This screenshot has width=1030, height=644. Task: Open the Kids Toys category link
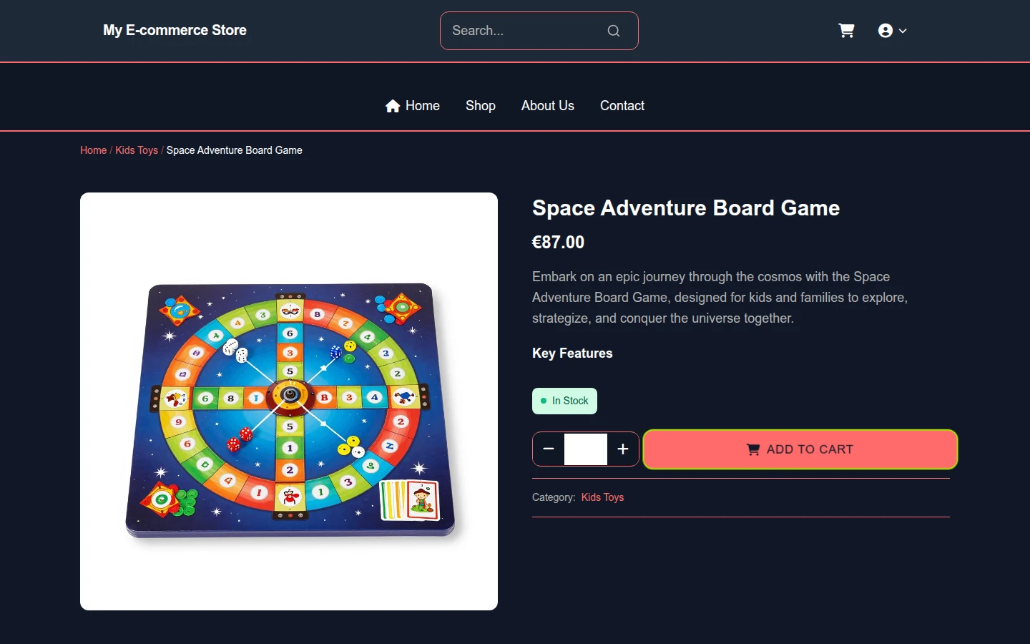coord(602,497)
